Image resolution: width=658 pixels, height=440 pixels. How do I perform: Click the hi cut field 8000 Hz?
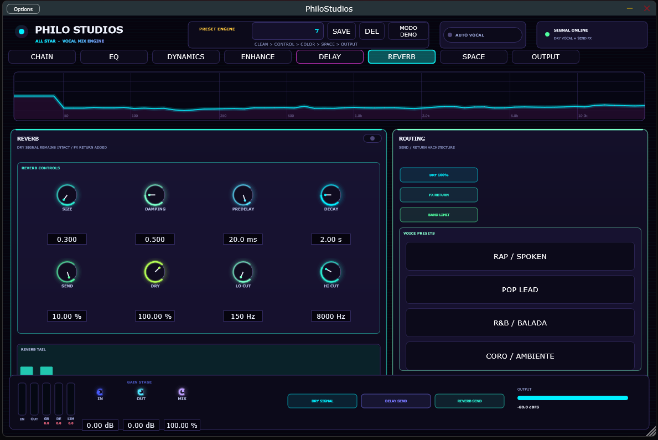tap(331, 316)
